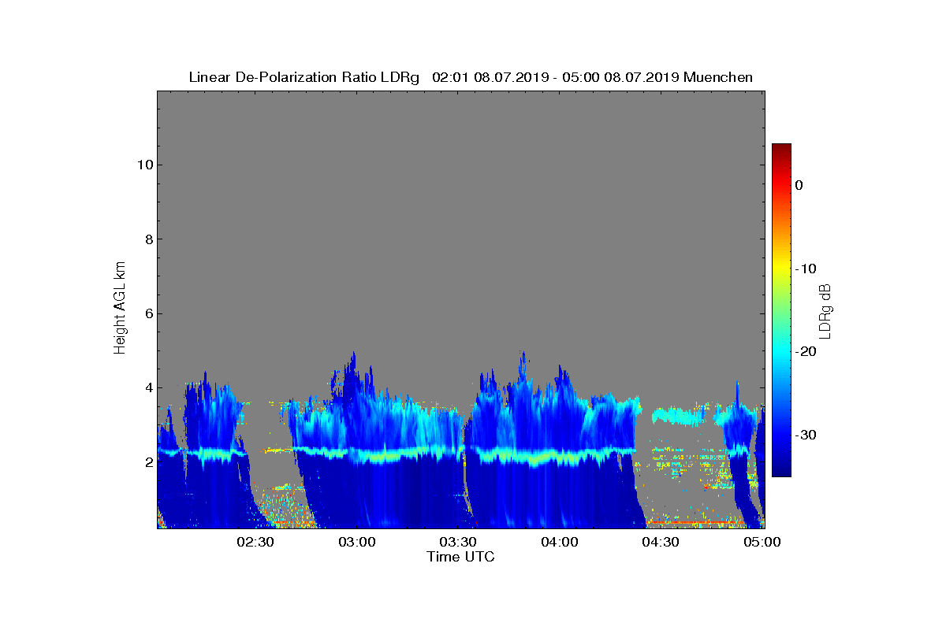This screenshot has width=946, height=630.
Task: Click the 03:30 time tick label
Action: point(458,542)
